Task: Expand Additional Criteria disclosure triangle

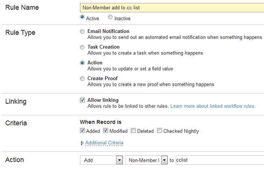Action: click(82, 143)
